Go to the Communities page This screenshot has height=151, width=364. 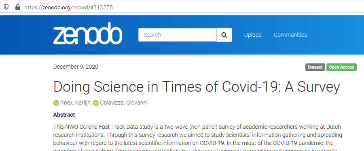coord(290,35)
